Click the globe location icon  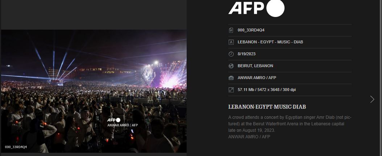tap(231, 66)
